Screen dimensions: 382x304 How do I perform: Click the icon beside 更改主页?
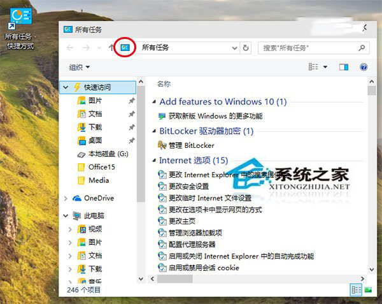coord(162,221)
